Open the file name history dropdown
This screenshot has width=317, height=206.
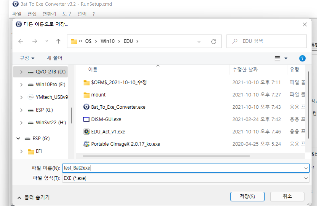click(306, 168)
